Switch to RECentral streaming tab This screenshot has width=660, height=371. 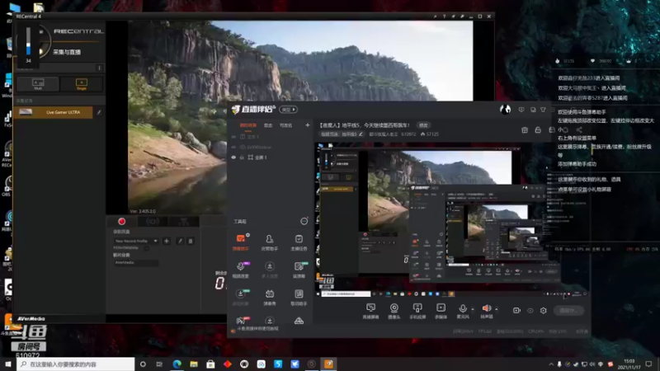(153, 221)
